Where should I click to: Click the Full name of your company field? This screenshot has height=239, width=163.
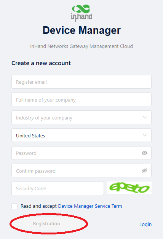(x=81, y=99)
